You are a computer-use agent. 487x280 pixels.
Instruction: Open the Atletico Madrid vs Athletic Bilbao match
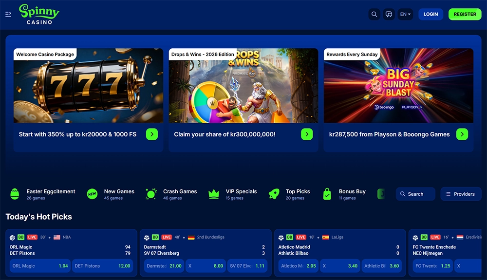pos(340,250)
